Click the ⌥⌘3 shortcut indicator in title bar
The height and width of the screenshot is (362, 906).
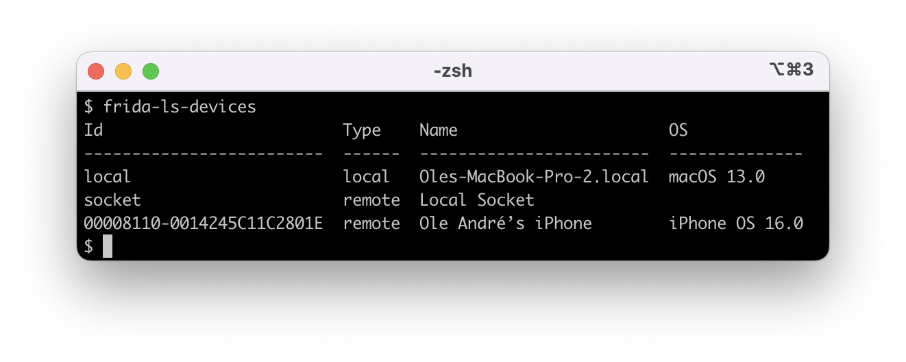coord(792,70)
